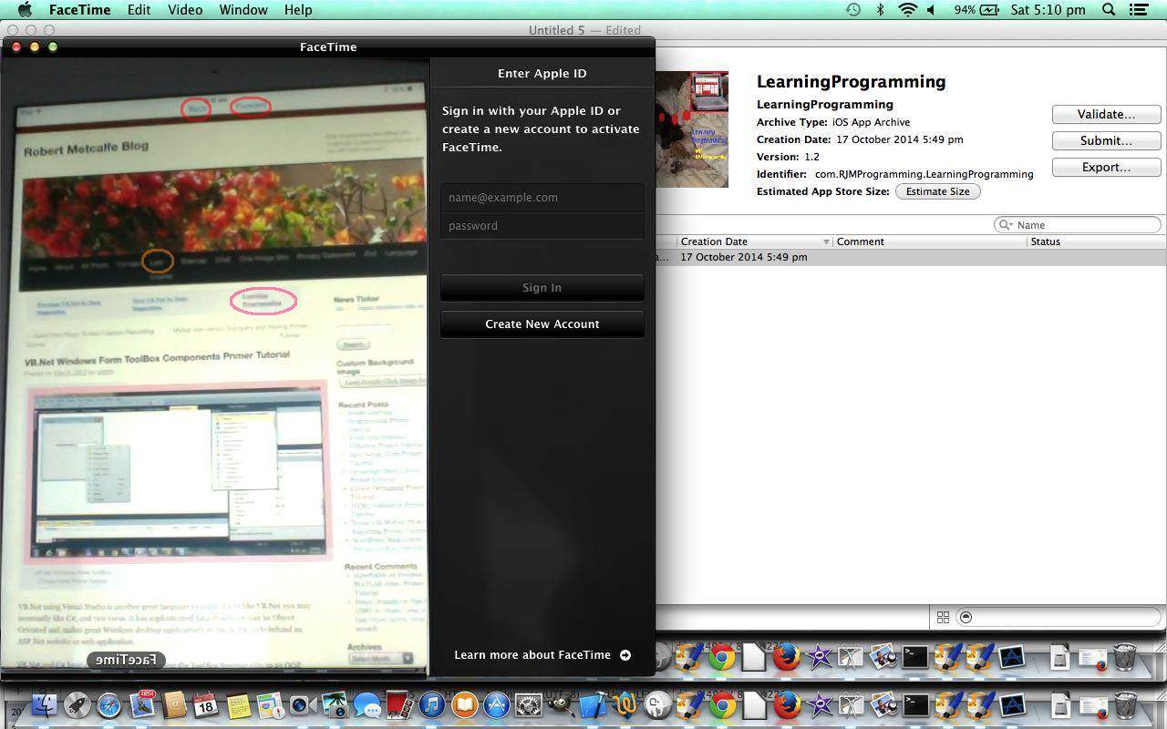The height and width of the screenshot is (729, 1167).
Task: Click LearningProgramming app icon thumbnail
Action: [692, 129]
